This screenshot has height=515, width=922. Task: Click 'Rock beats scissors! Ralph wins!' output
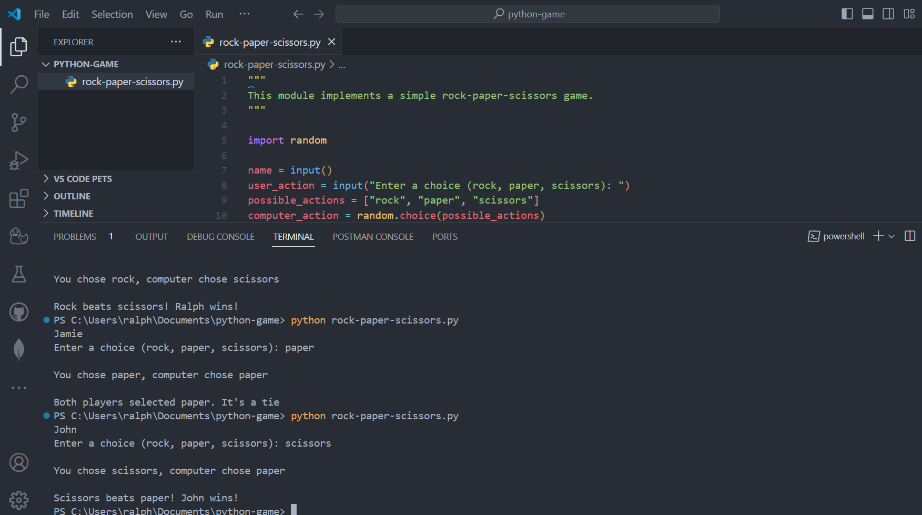pyautogui.click(x=146, y=306)
